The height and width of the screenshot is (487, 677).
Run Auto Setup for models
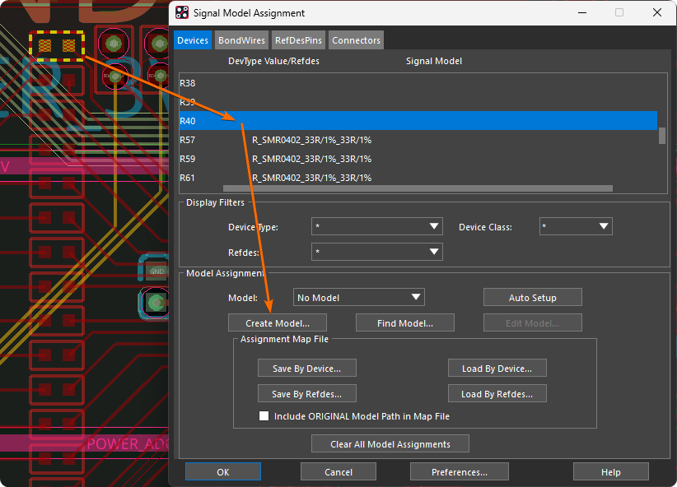[532, 298]
